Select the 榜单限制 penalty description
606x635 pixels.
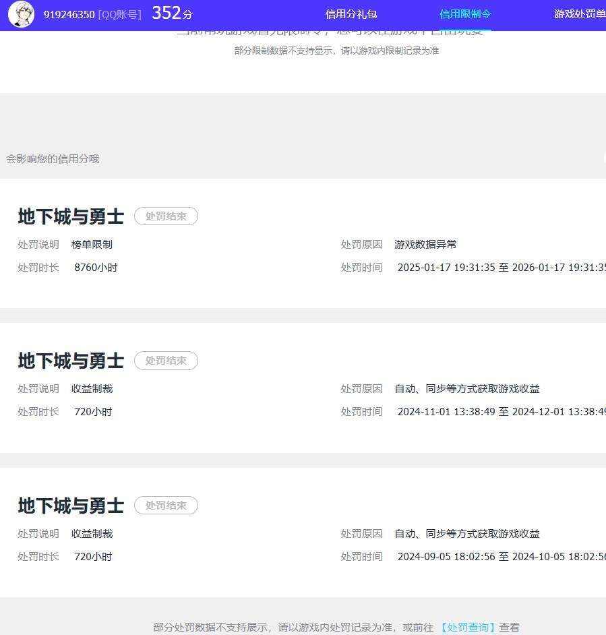pos(92,245)
